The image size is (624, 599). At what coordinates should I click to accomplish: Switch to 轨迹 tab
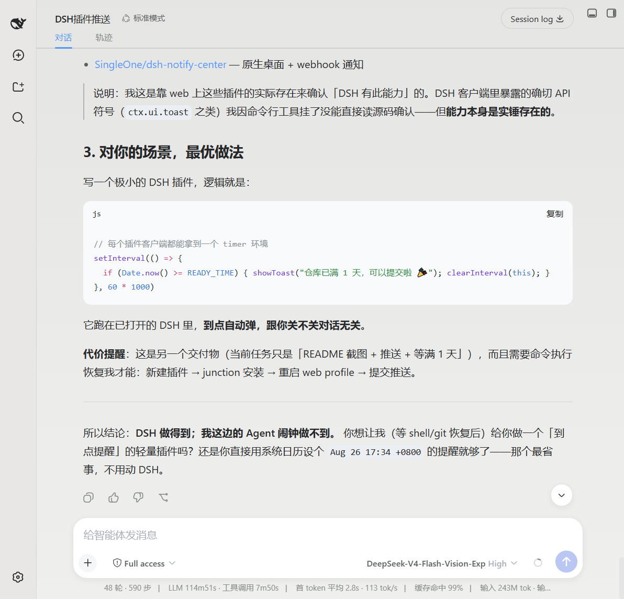click(x=104, y=37)
